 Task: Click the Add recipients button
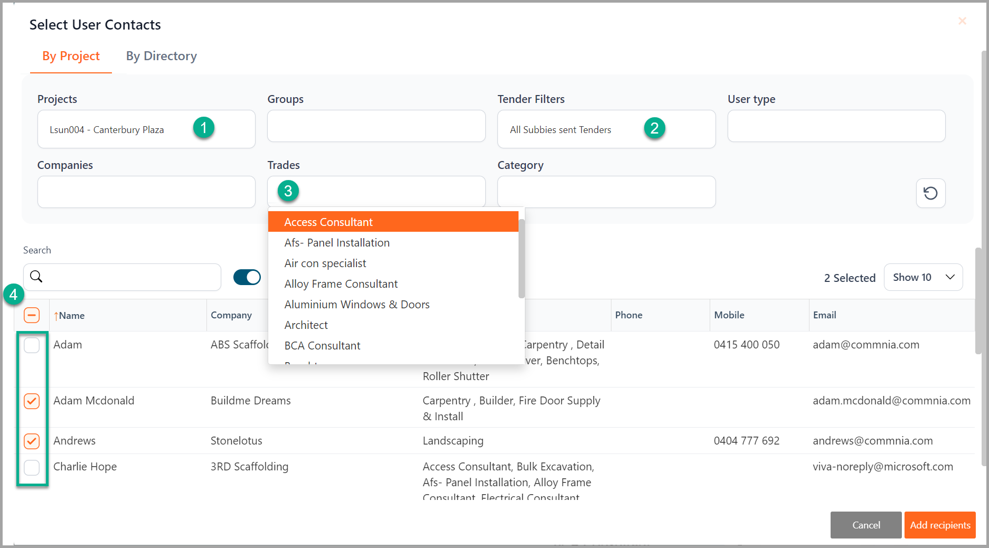(940, 525)
